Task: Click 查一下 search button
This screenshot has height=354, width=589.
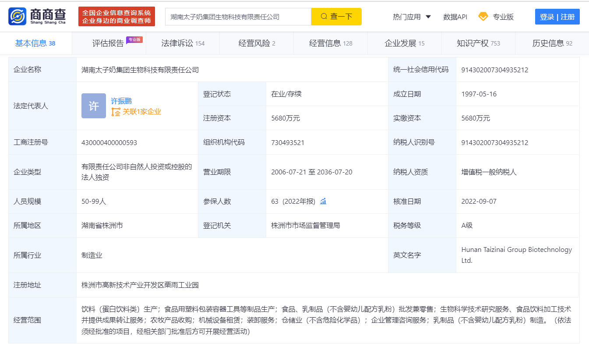Action: (x=336, y=17)
